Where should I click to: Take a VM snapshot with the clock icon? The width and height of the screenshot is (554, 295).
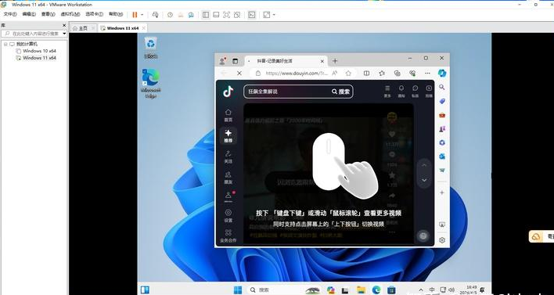coord(170,15)
